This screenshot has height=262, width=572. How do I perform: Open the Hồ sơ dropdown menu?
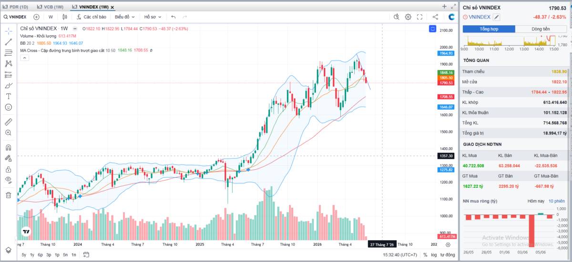click(x=153, y=17)
